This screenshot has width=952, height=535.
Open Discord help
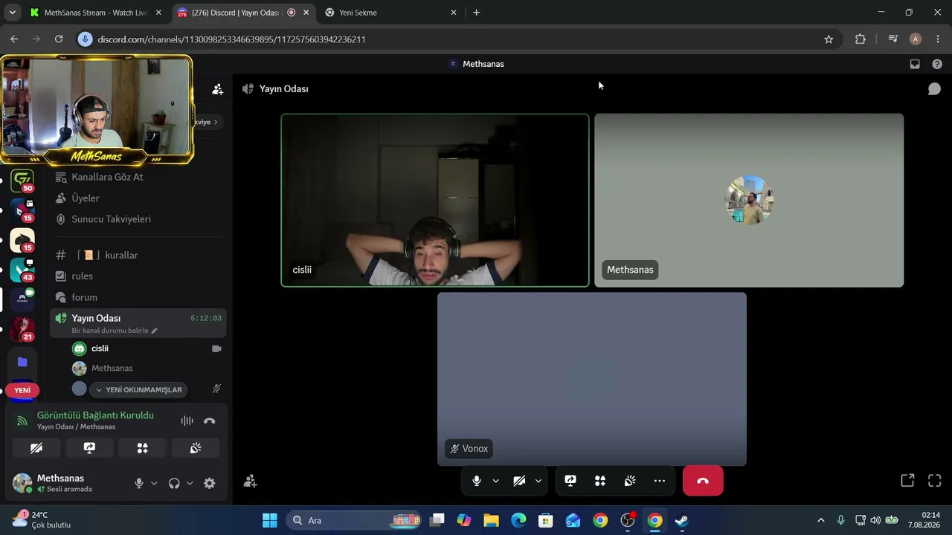click(x=937, y=64)
